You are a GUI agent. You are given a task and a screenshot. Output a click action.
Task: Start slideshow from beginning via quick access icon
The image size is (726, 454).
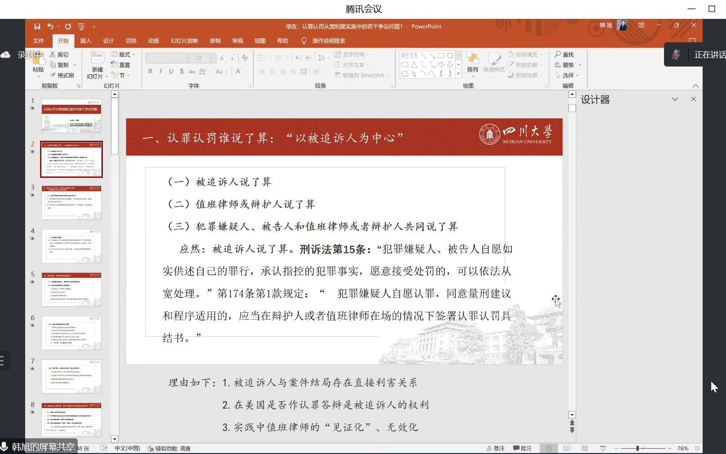point(81,27)
